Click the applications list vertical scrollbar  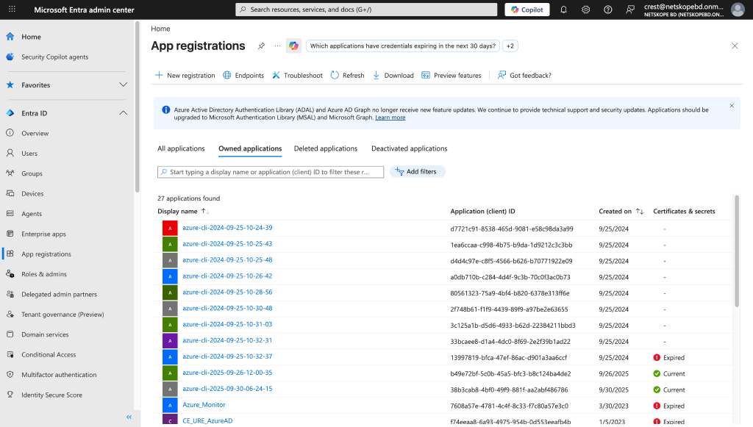(x=737, y=251)
